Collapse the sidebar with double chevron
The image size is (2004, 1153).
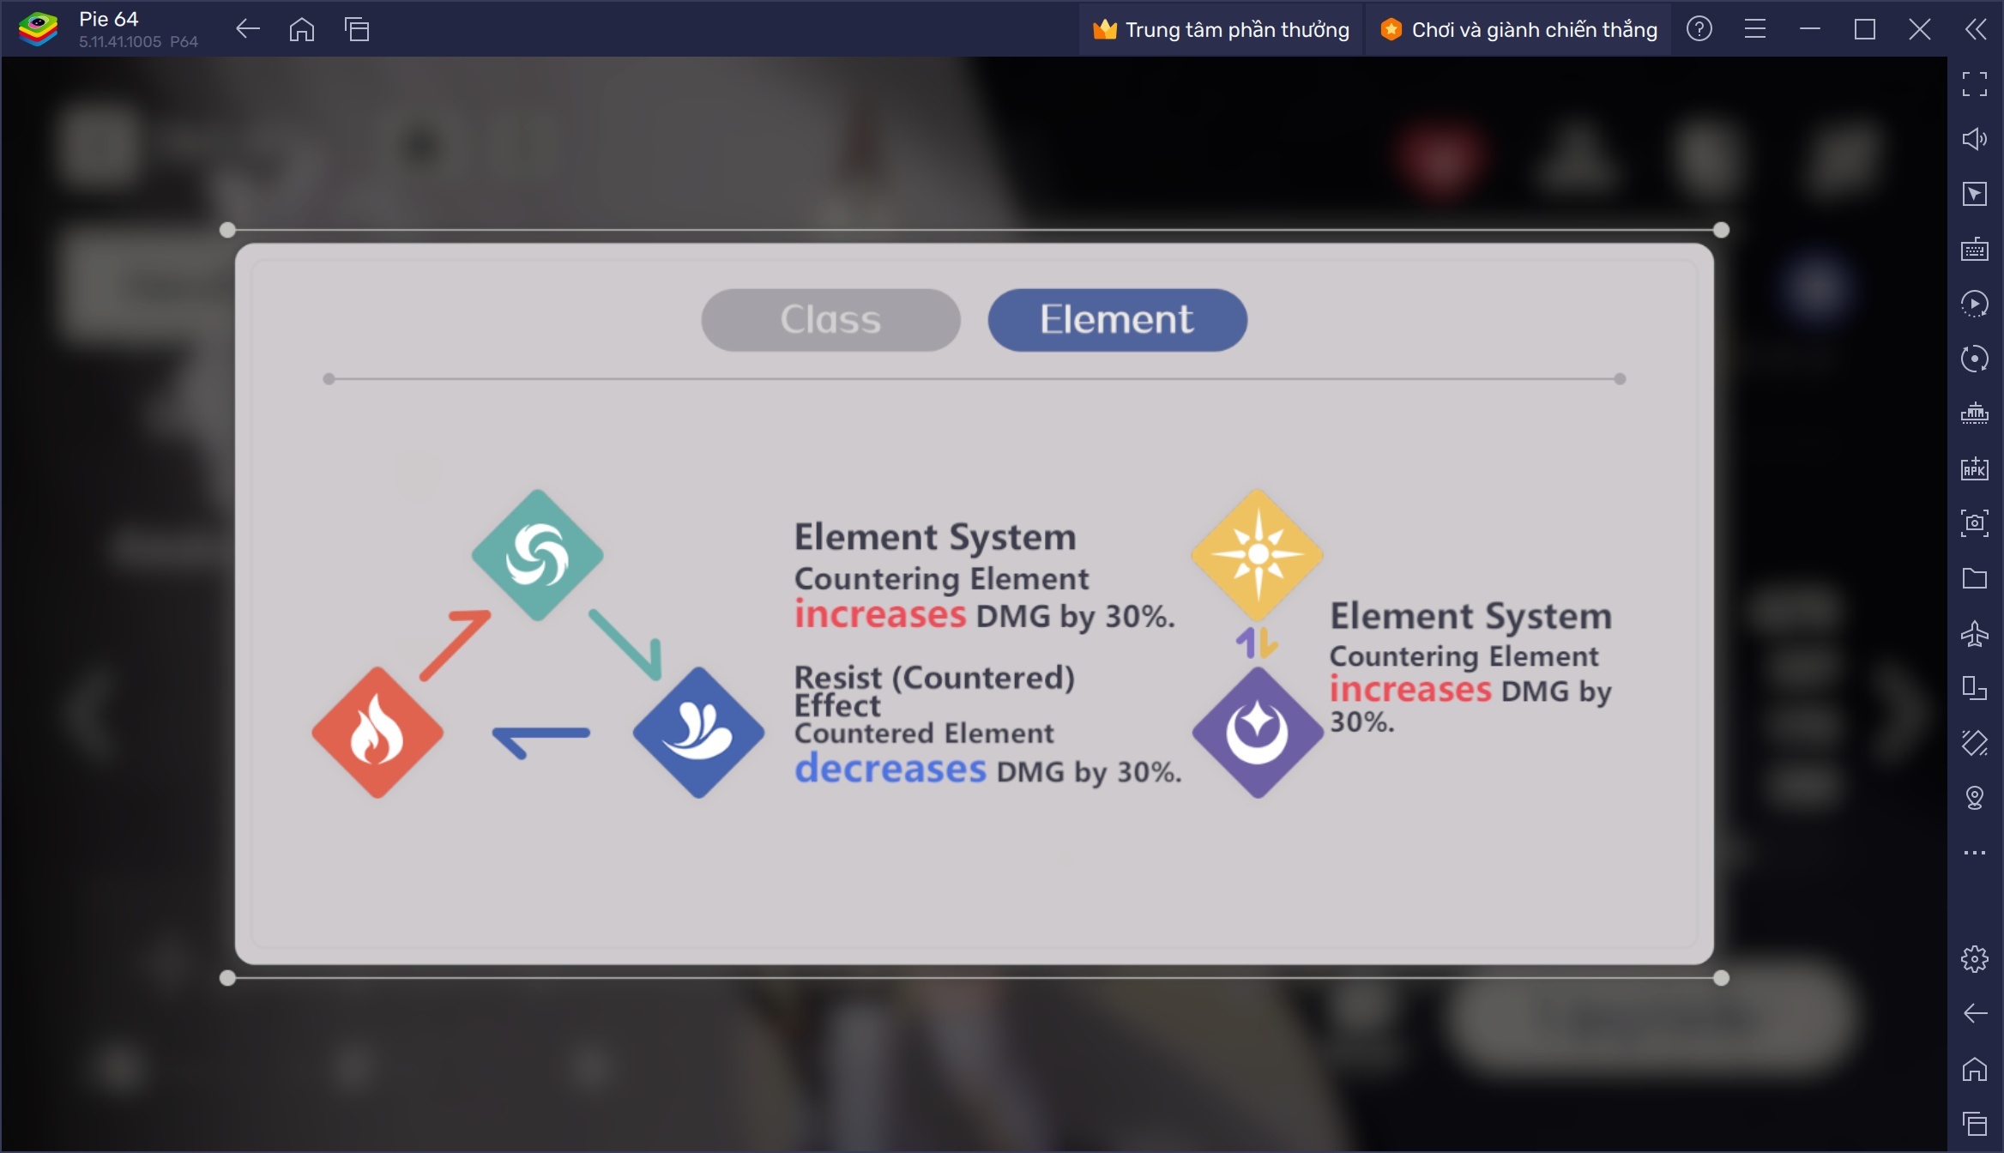(x=1976, y=30)
